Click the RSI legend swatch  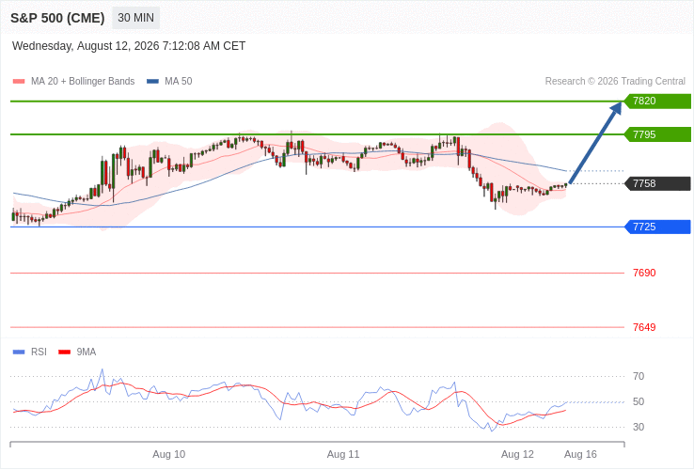coord(19,352)
